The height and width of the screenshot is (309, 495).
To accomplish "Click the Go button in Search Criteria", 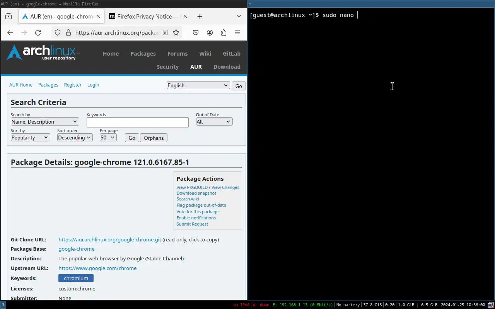I will tap(132, 138).
